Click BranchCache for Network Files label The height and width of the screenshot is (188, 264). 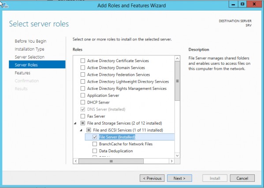[x=126, y=144]
